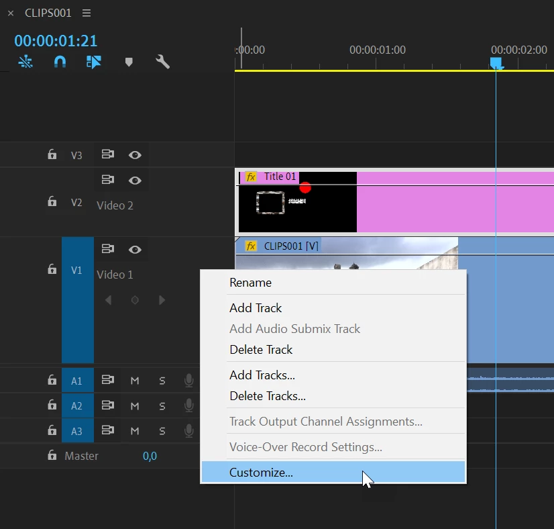
Task: Open Timeline Display Settings wrench
Action: pos(162,62)
